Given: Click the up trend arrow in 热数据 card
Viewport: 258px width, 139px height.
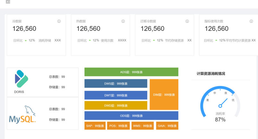Looking at the screenshot, I should point(90,40).
